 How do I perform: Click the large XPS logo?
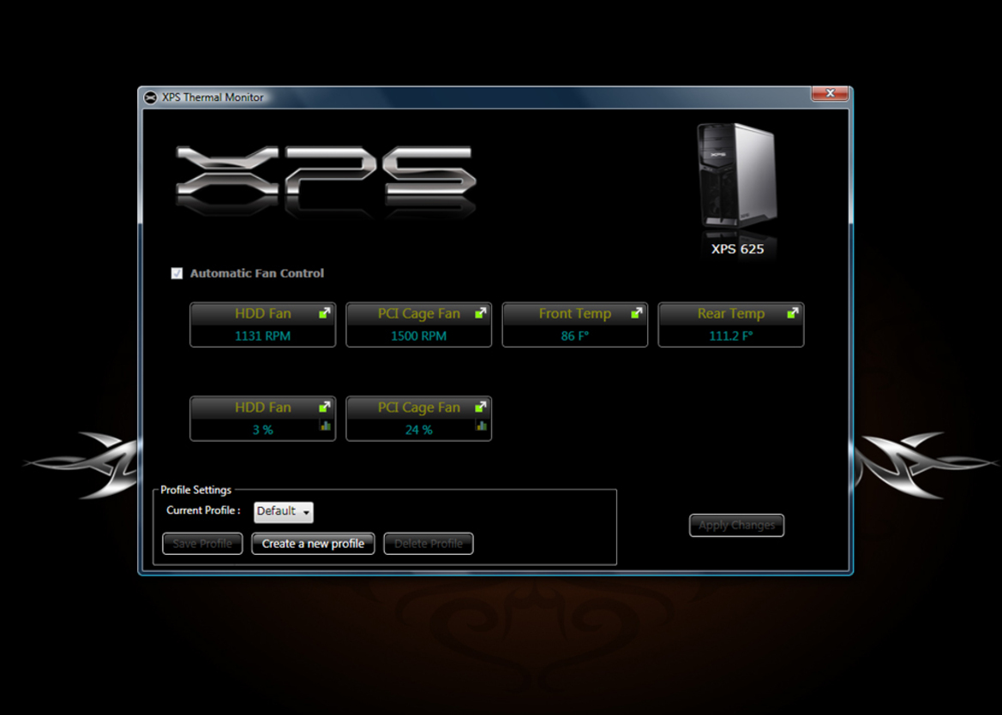coord(326,172)
